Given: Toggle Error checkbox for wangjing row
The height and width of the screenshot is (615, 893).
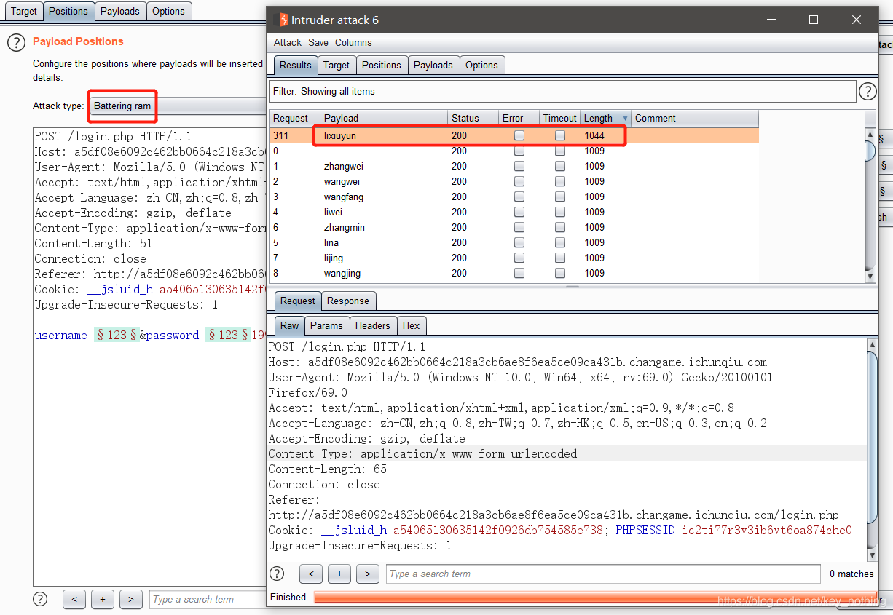Looking at the screenshot, I should point(519,273).
